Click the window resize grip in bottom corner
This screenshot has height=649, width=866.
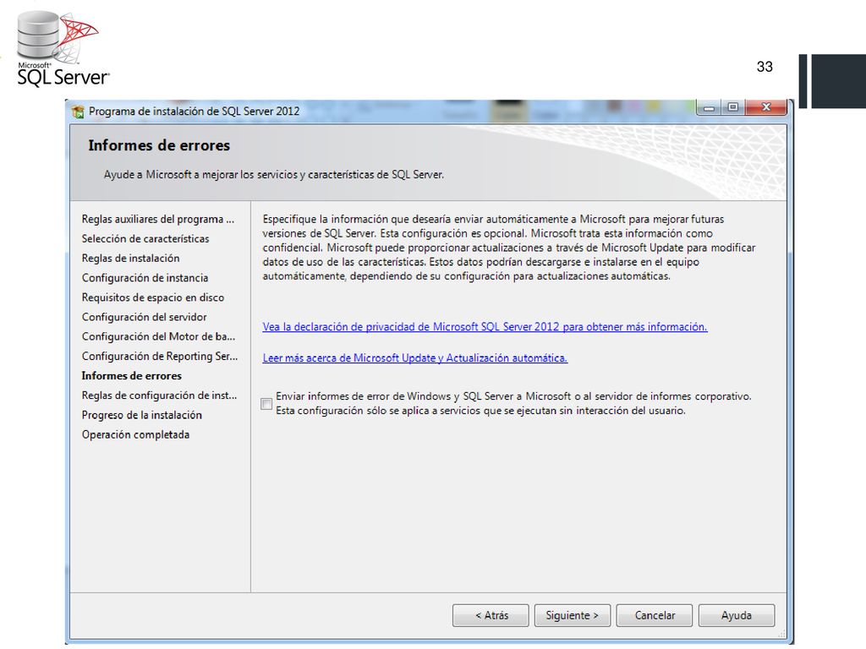[x=781, y=634]
